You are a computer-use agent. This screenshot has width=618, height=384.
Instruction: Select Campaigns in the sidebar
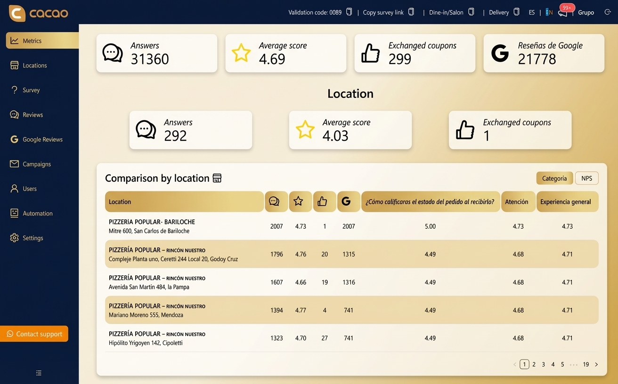[x=37, y=164]
